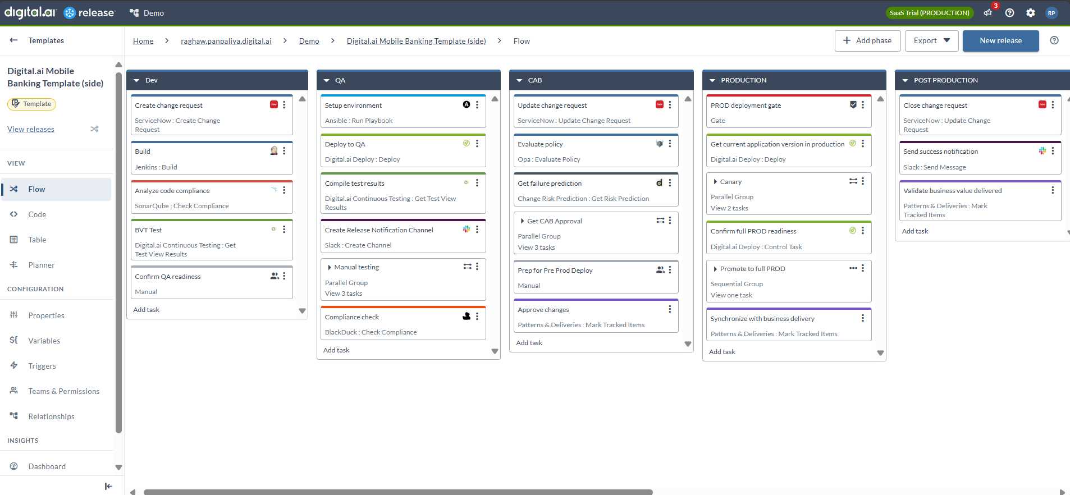Open options menu for Send success notification

(1053, 151)
